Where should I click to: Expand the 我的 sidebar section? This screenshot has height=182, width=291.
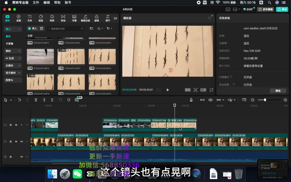(13, 51)
